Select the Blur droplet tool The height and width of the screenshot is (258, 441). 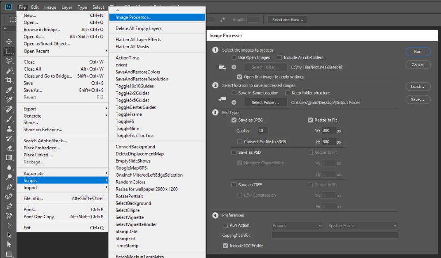pyautogui.click(x=9, y=167)
